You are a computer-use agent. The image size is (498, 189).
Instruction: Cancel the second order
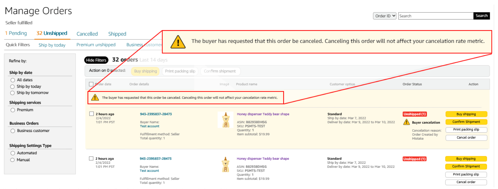(466, 182)
